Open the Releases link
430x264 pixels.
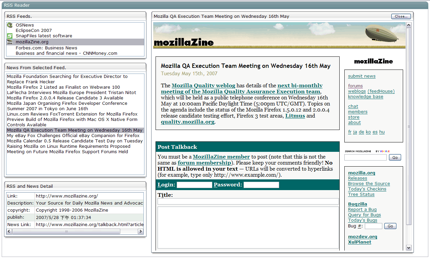[357, 178]
